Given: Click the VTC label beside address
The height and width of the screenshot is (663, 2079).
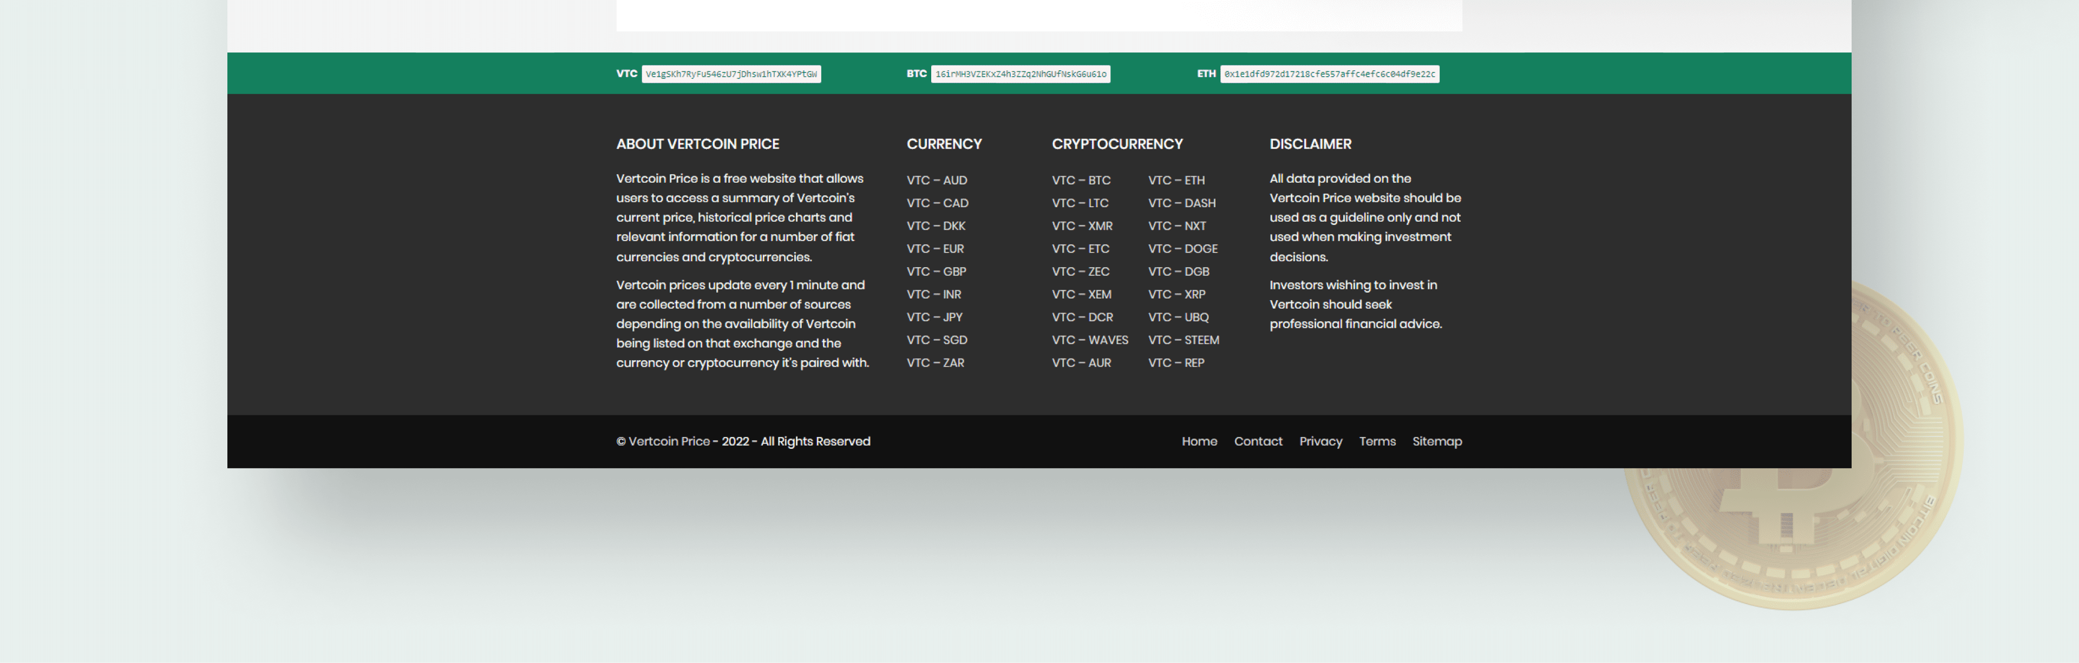Looking at the screenshot, I should tap(626, 74).
